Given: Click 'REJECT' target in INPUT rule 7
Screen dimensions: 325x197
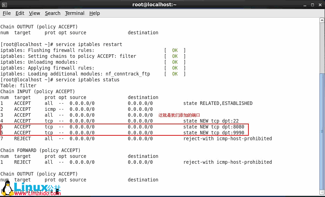Looking at the screenshot, I should (x=23, y=138).
